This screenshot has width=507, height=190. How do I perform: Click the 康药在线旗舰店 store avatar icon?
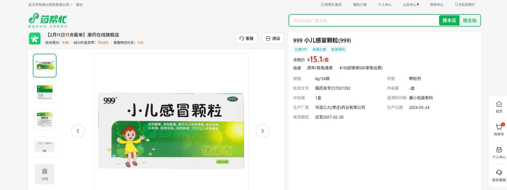35,39
